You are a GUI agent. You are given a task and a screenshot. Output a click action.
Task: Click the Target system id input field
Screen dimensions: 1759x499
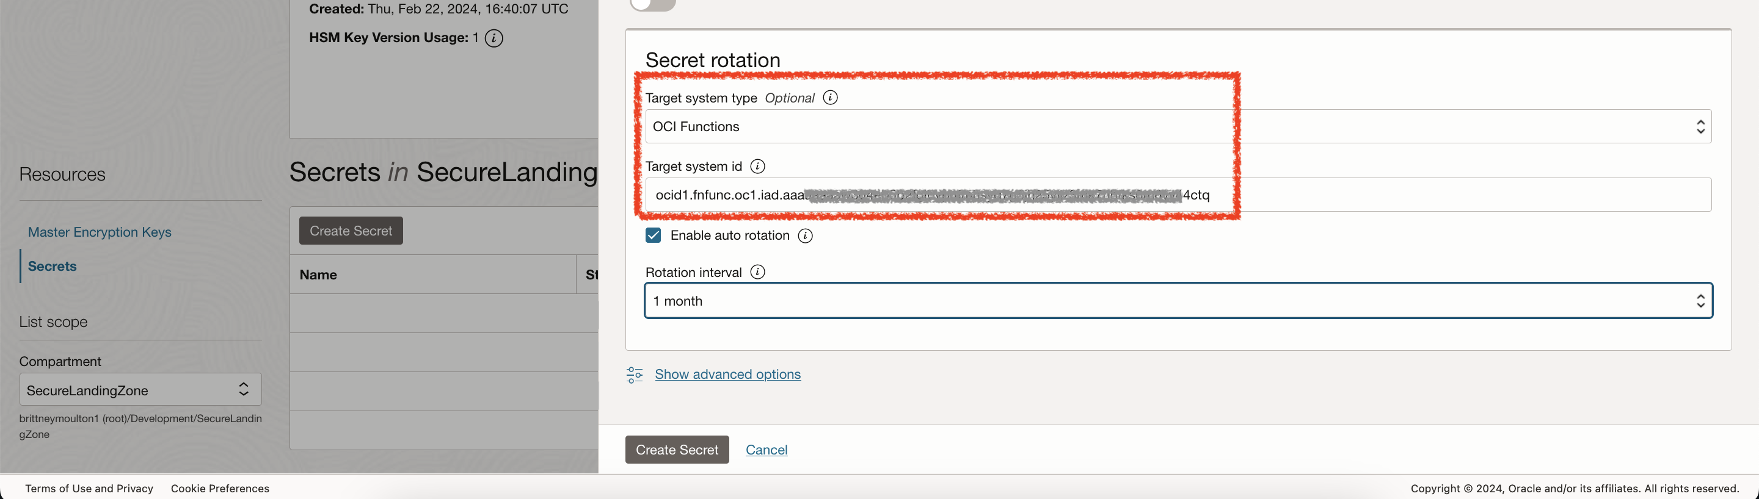coord(1434,195)
